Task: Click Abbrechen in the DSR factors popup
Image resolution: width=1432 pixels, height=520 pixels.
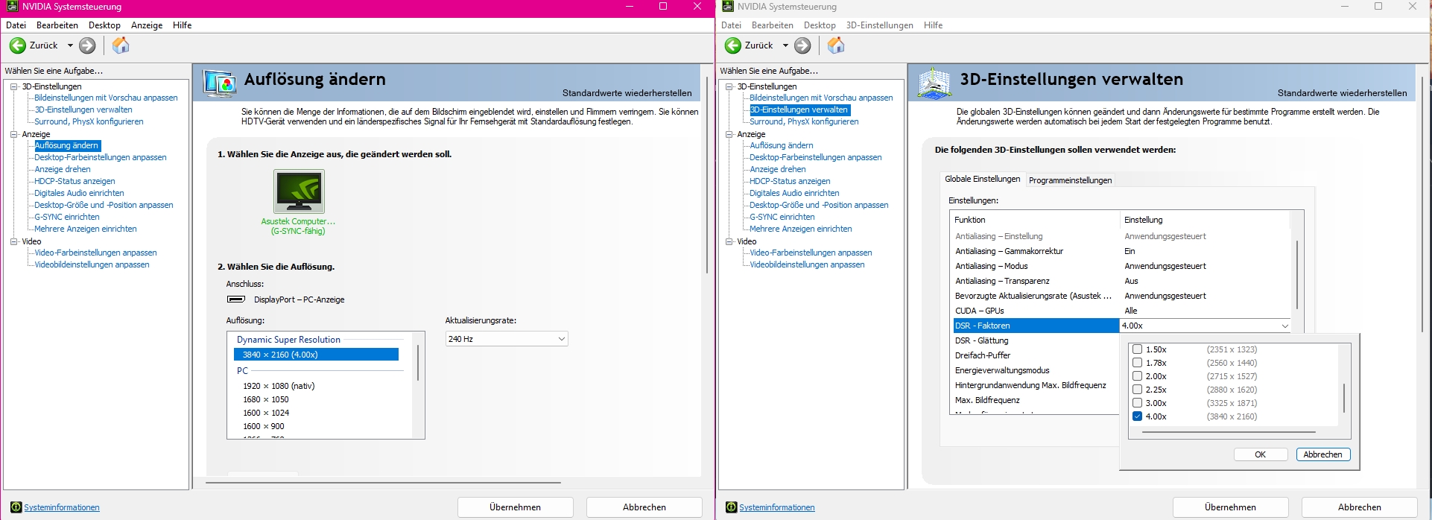Action: tap(1322, 454)
